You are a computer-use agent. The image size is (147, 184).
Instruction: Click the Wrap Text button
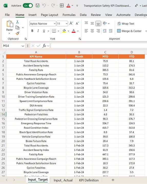coord(126,24)
